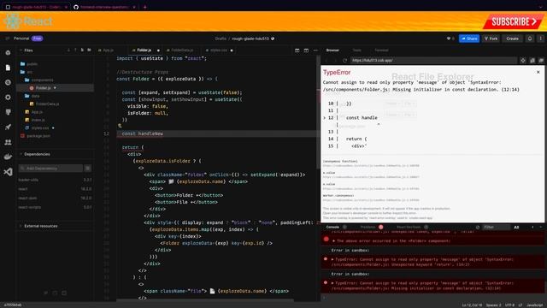This screenshot has height=308, width=547.
Task: Open the Live collaboration people icon
Action: (8, 142)
